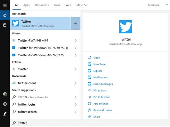Click the Open action text

pyautogui.click(x=97, y=58)
